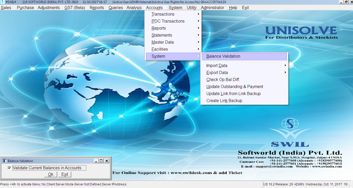Expand the Import Data submenu
Screen dimensions: 353x188
tap(244, 66)
